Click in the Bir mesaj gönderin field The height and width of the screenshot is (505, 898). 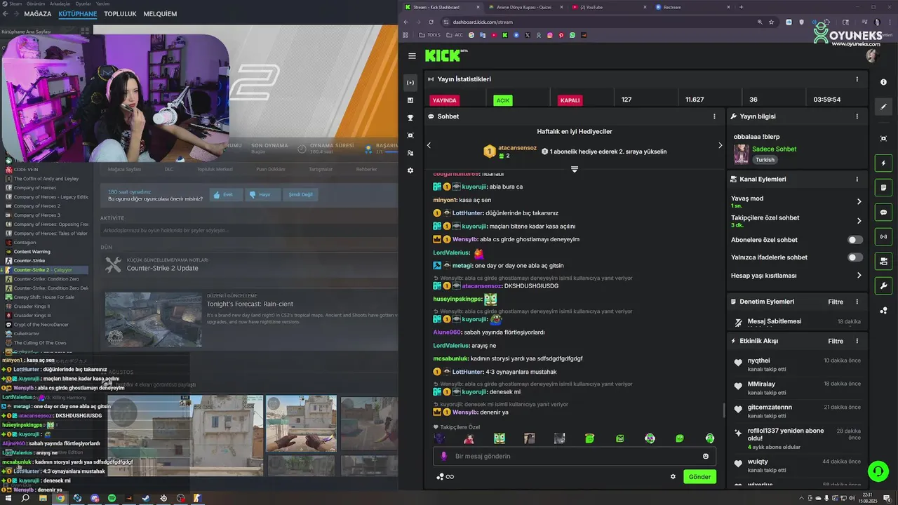(575, 456)
